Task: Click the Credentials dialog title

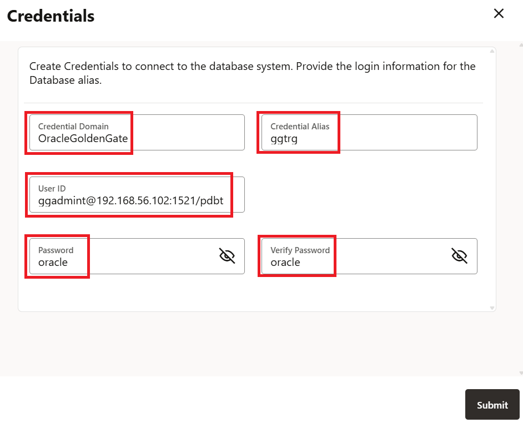Action: (51, 16)
